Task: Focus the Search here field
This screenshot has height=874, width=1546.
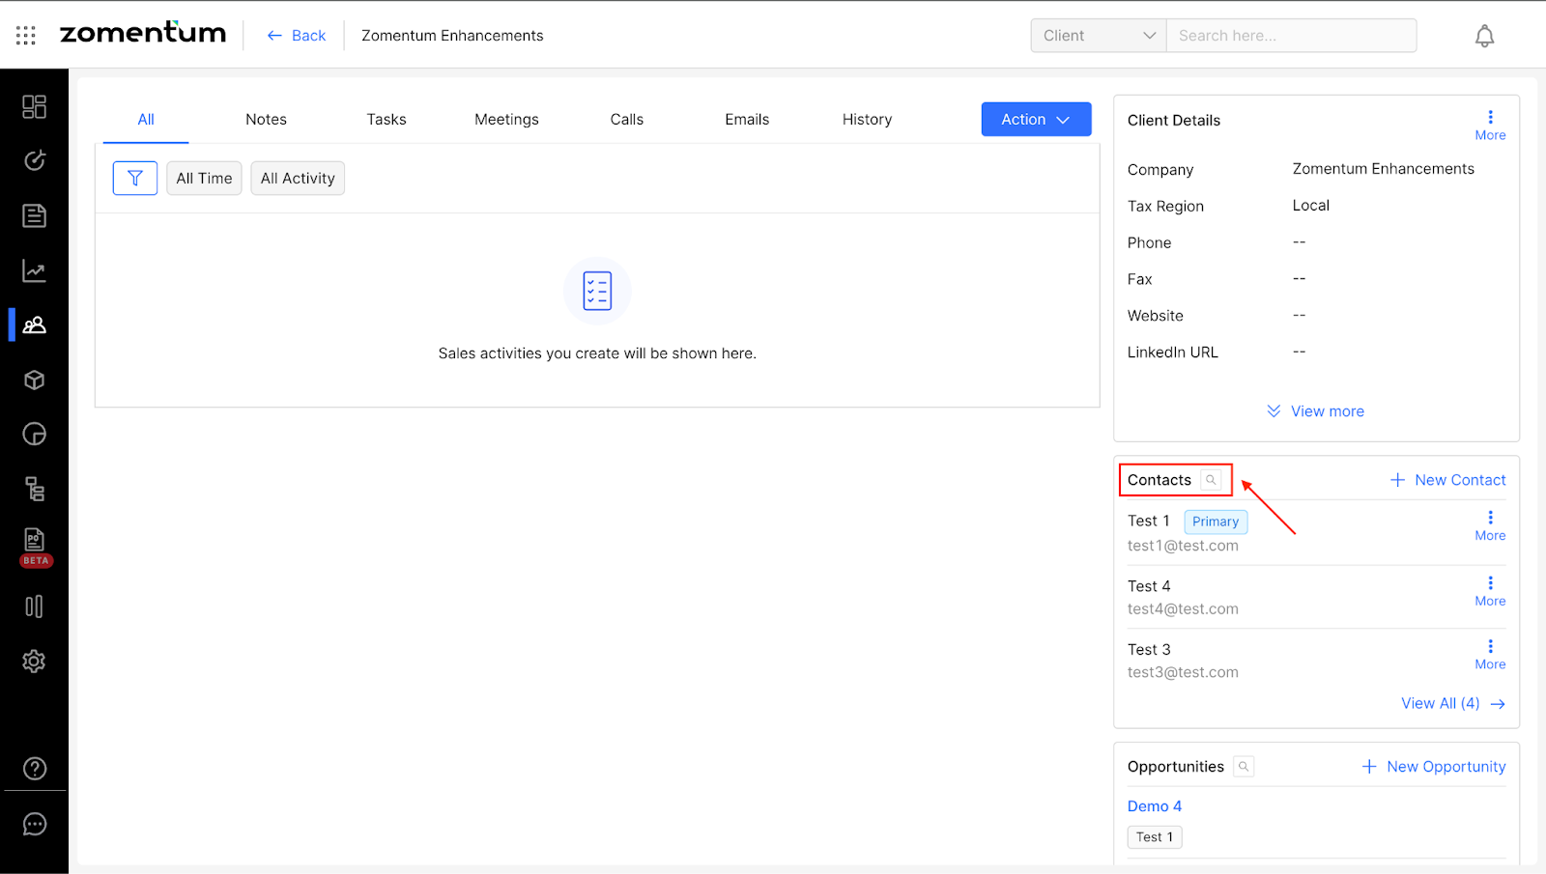Action: pos(1291,36)
